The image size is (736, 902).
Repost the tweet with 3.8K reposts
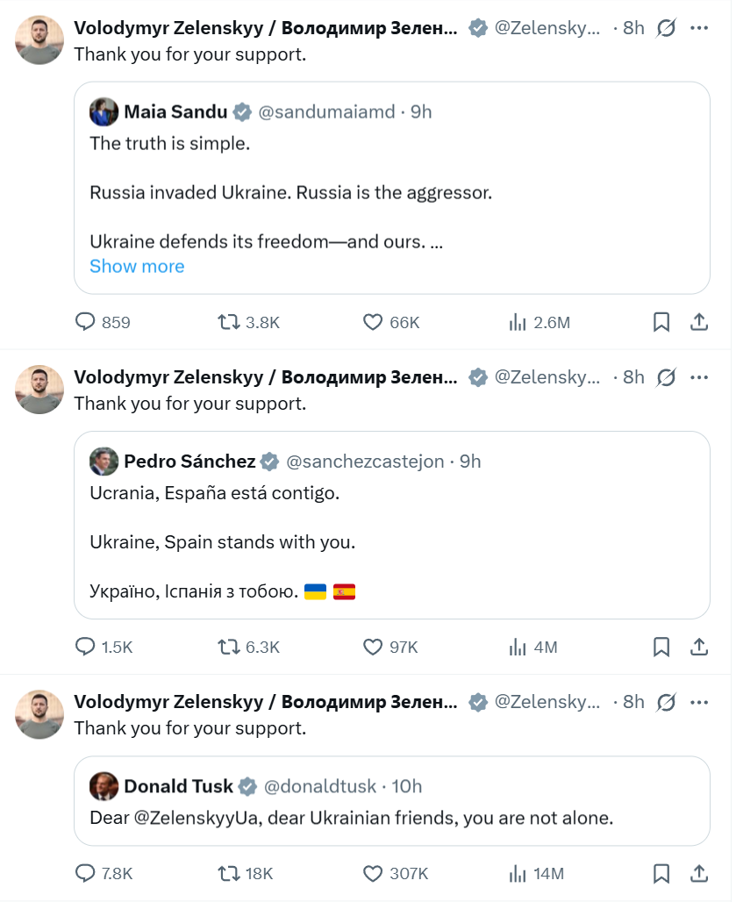point(229,322)
